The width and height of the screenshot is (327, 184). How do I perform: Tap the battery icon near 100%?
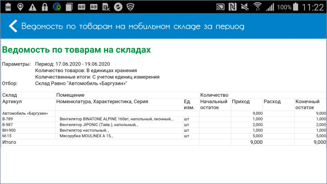coord(296,7)
